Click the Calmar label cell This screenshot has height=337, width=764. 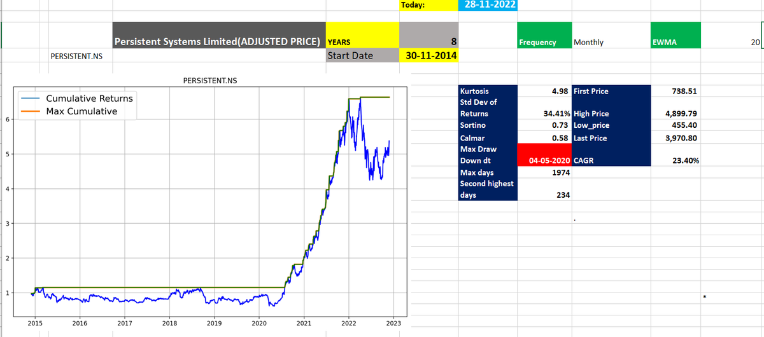click(488, 137)
